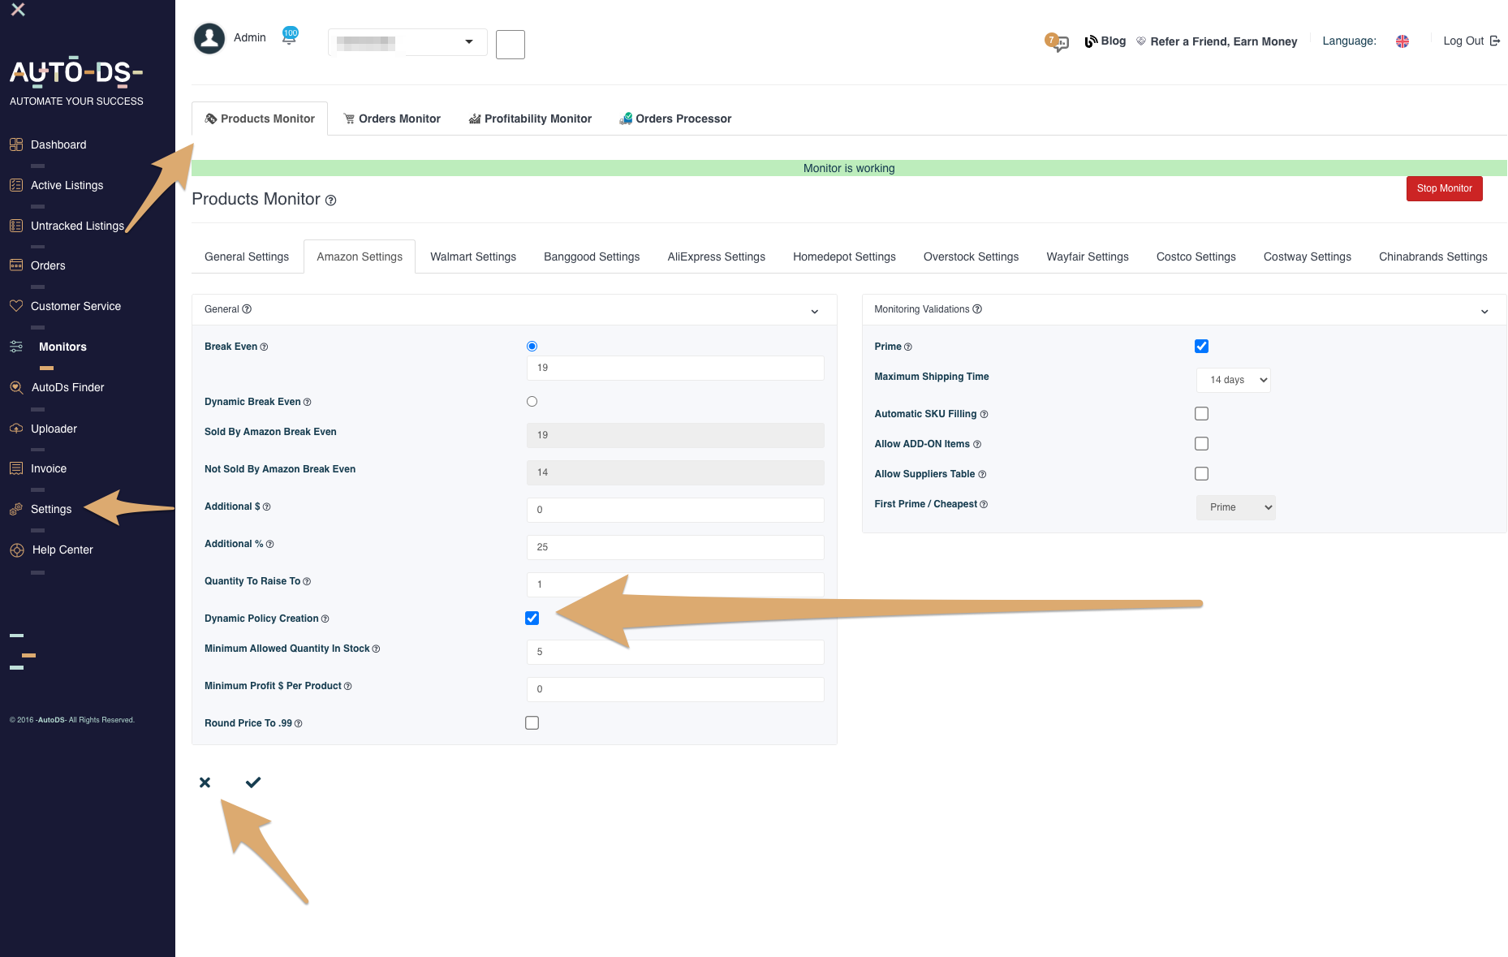
Task: Open the Chinabrands Settings tab
Action: 1433,256
